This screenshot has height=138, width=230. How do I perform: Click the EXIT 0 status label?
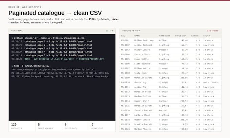point(109,31)
